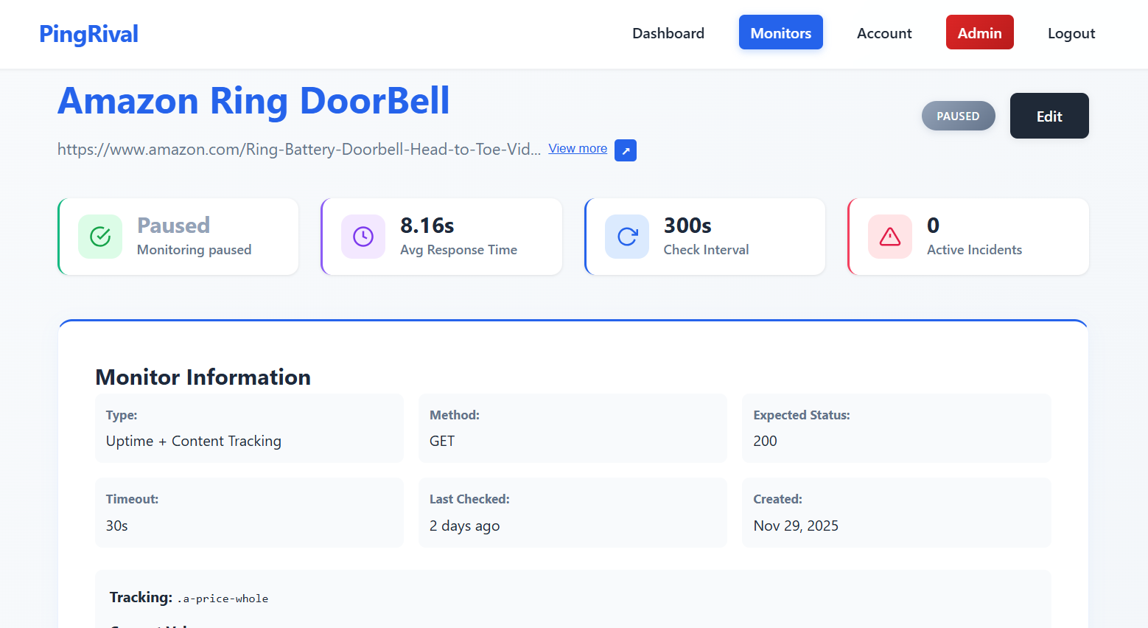Viewport: 1148px width, 628px height.
Task: Open the external link arrow beside View more
Action: pos(625,150)
